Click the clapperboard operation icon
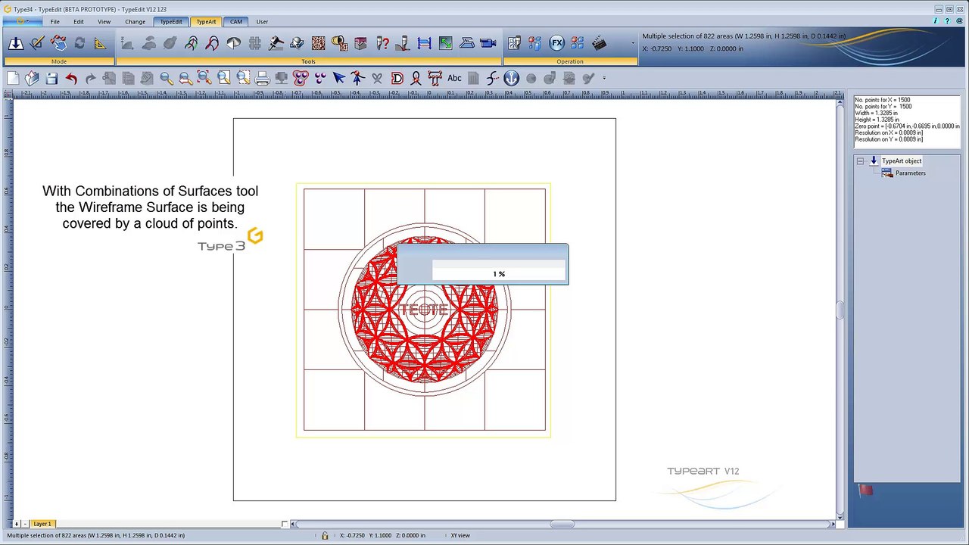Viewport: 969px width, 545px height. (x=599, y=43)
